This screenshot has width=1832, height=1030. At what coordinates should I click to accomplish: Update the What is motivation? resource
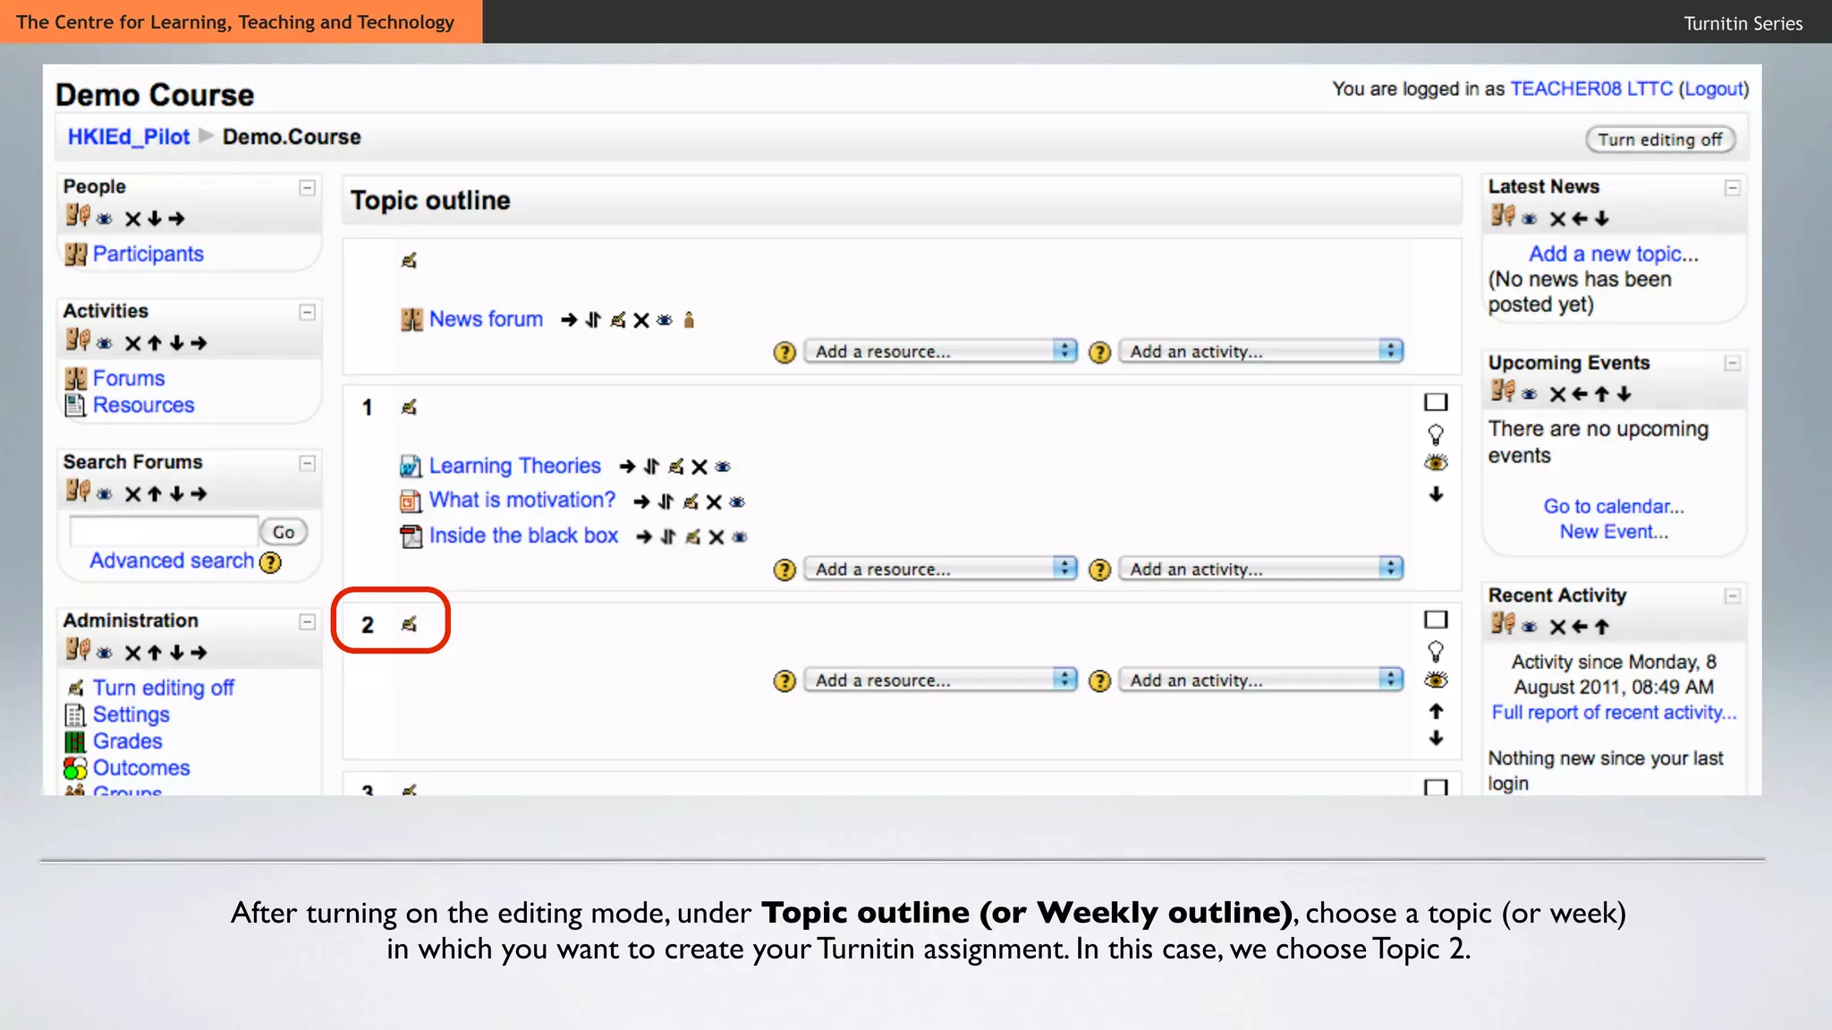691,502
